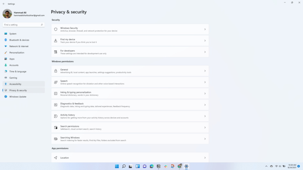Click in the Find a setting box
The width and height of the screenshot is (303, 170).
click(x=23, y=25)
